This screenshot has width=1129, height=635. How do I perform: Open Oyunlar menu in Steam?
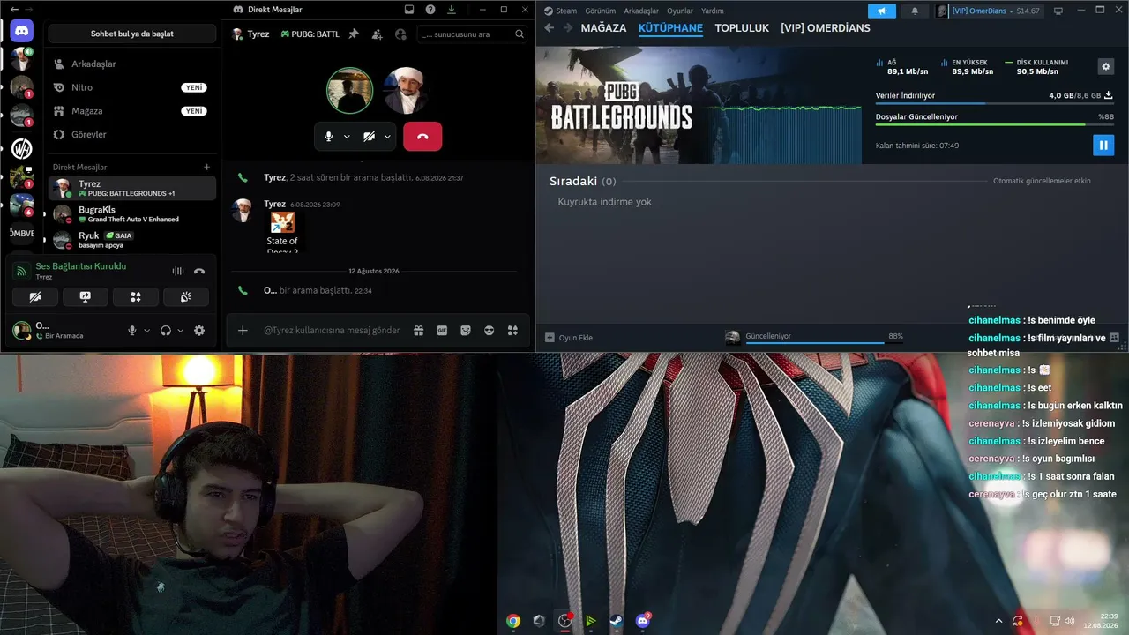point(680,11)
